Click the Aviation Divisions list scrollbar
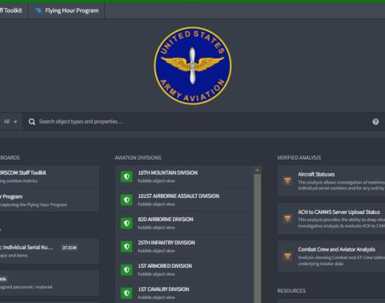The height and width of the screenshot is (303, 385). pyautogui.click(x=258, y=238)
